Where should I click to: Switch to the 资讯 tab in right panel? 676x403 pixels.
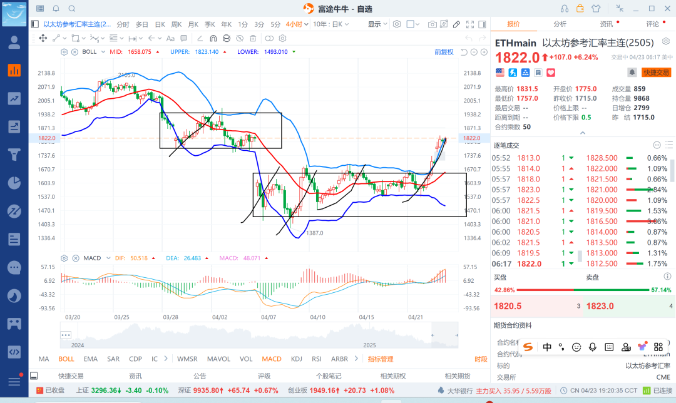[606, 24]
